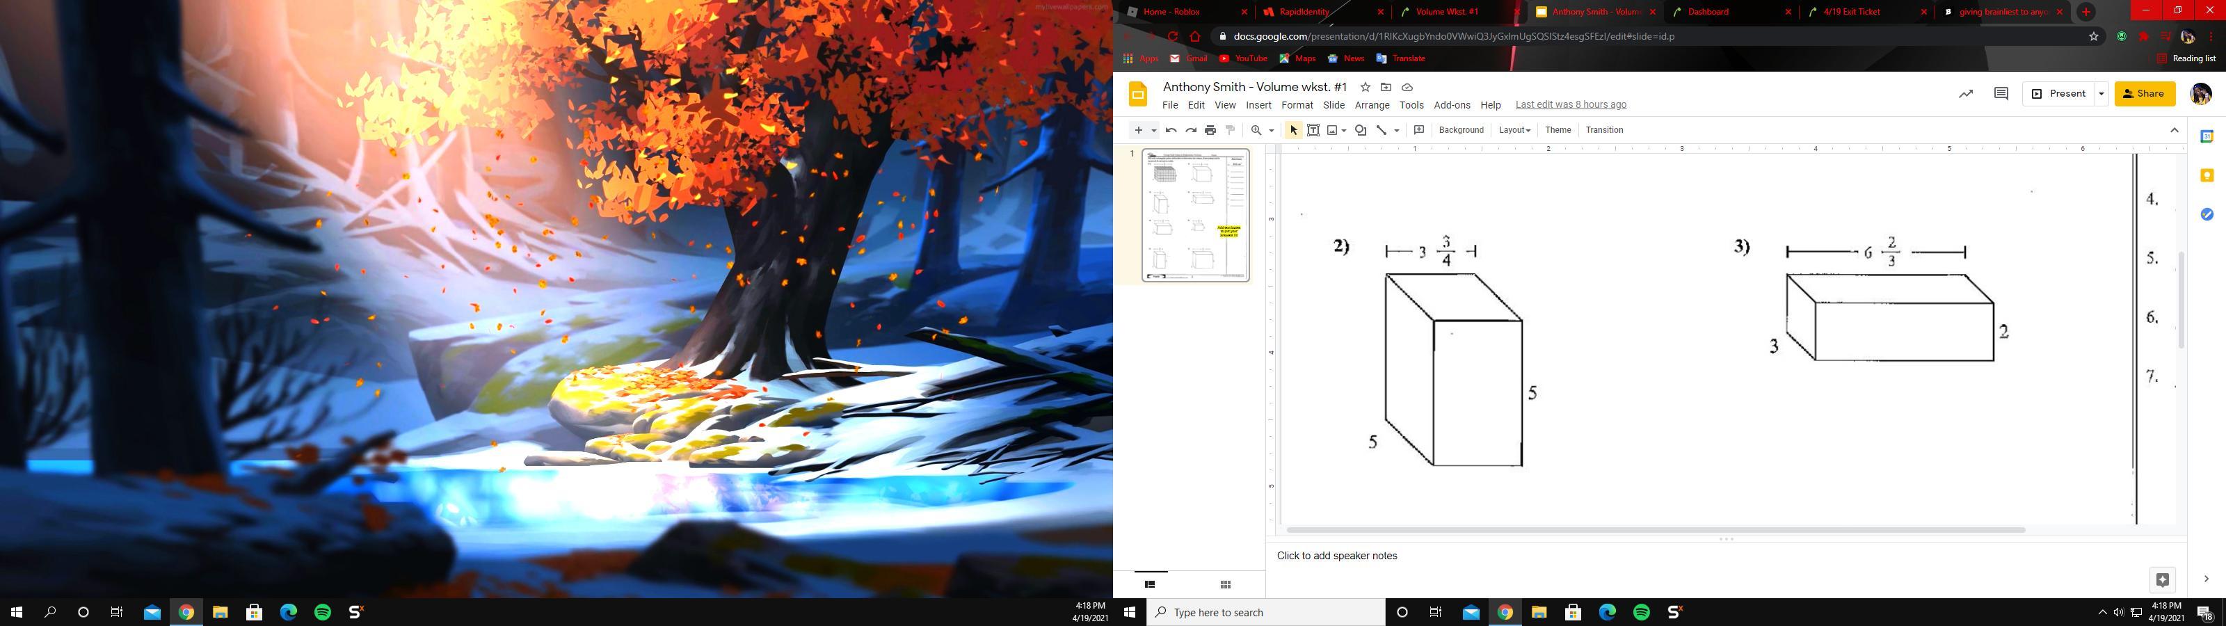This screenshot has height=626, width=2226.
Task: Star the presentation title
Action: pyautogui.click(x=1366, y=88)
